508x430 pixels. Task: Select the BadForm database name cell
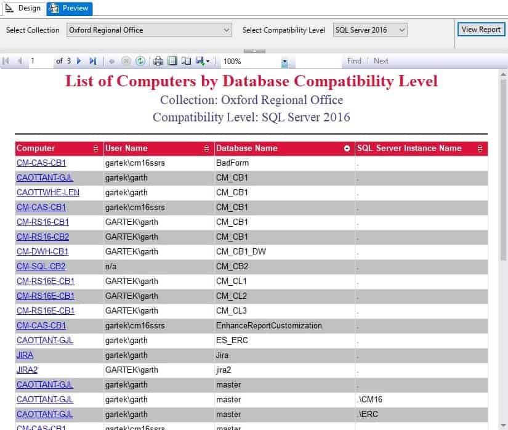click(x=284, y=163)
